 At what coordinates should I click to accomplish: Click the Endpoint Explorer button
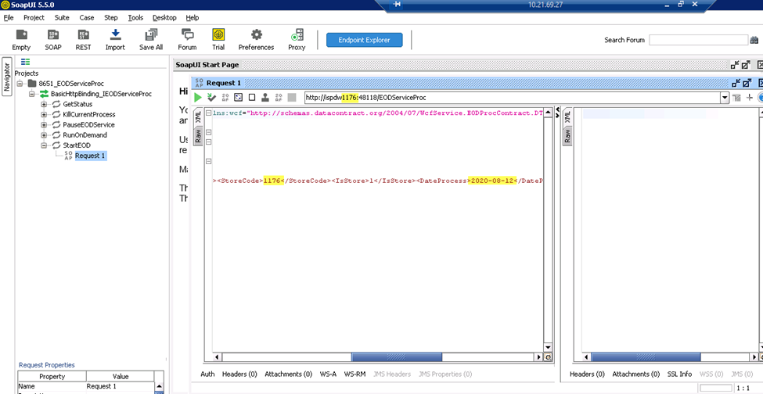coord(365,40)
